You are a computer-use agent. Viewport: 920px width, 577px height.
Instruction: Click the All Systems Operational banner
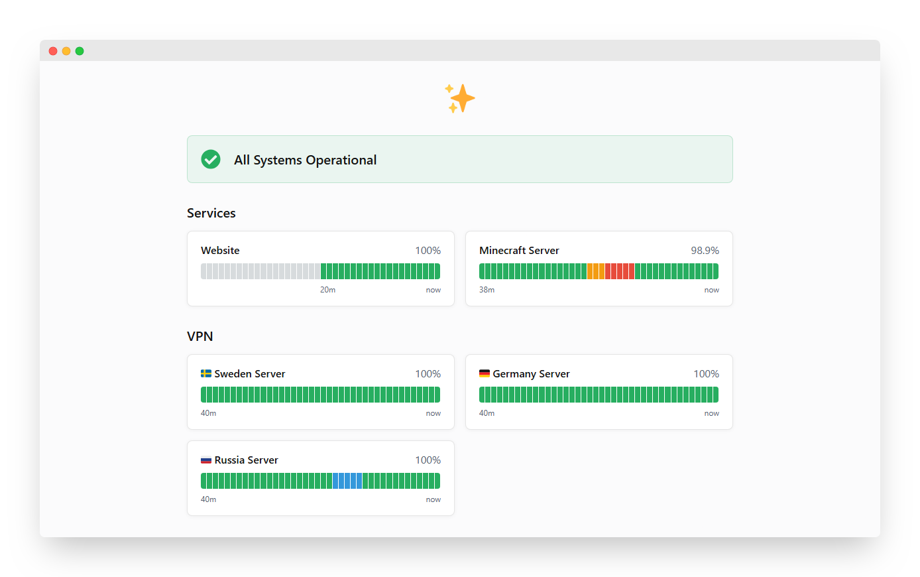click(459, 159)
